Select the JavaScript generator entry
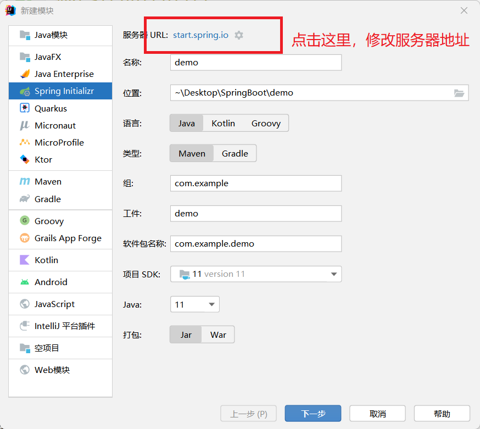 pos(60,304)
